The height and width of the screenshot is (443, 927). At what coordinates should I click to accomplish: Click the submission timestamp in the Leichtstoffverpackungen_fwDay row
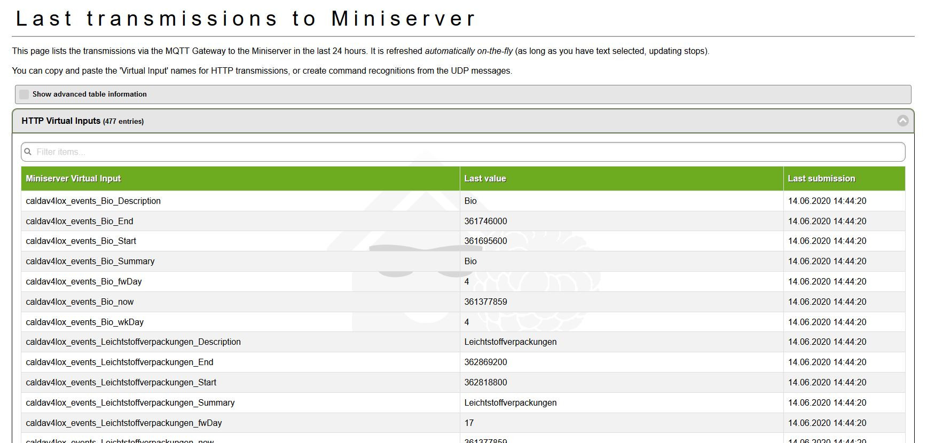827,423
